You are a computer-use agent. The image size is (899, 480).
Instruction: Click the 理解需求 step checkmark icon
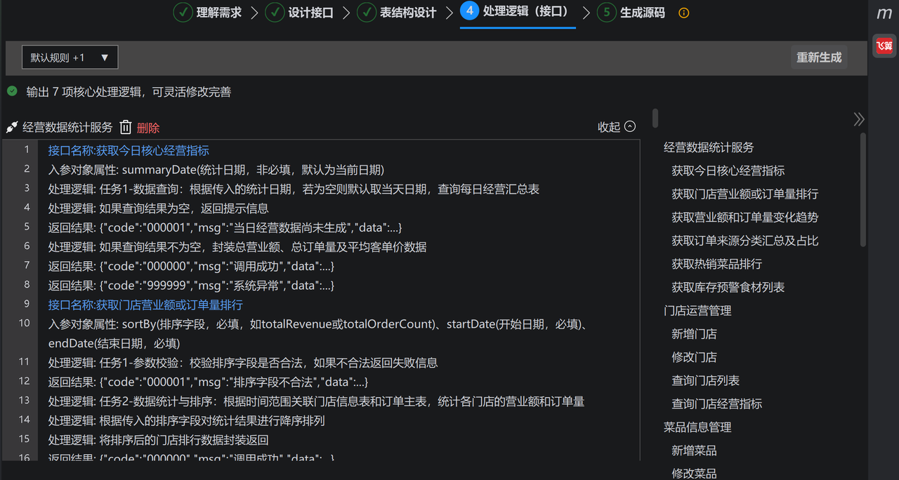click(x=183, y=13)
